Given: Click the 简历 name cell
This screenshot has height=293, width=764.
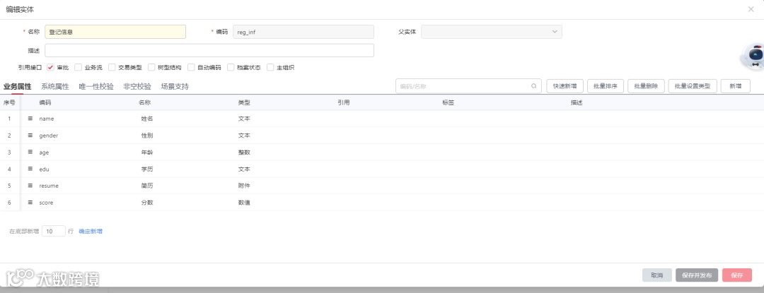Looking at the screenshot, I should click(x=146, y=186).
